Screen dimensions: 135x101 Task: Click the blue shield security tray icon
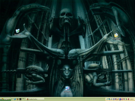(114, 99)
